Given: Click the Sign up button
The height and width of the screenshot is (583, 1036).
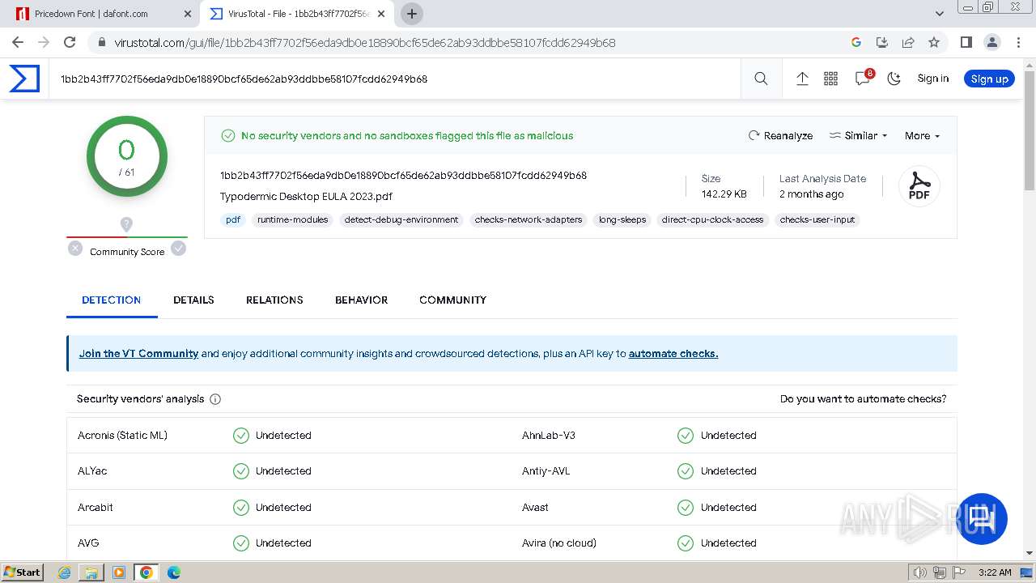Looking at the screenshot, I should point(989,79).
